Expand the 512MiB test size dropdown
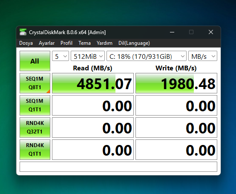The height and width of the screenshot is (194, 236). tap(88, 56)
